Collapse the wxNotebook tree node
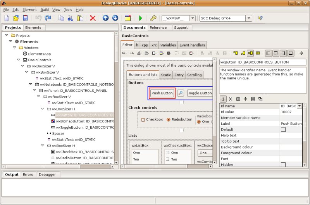Image resolution: width=310 pixels, height=205 pixels. point(31,84)
